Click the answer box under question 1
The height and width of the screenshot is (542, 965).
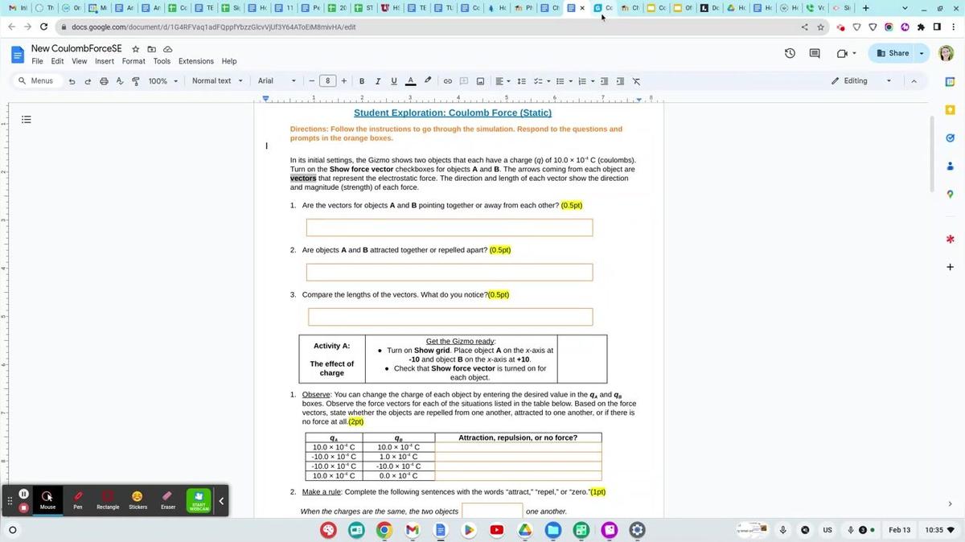(450, 228)
